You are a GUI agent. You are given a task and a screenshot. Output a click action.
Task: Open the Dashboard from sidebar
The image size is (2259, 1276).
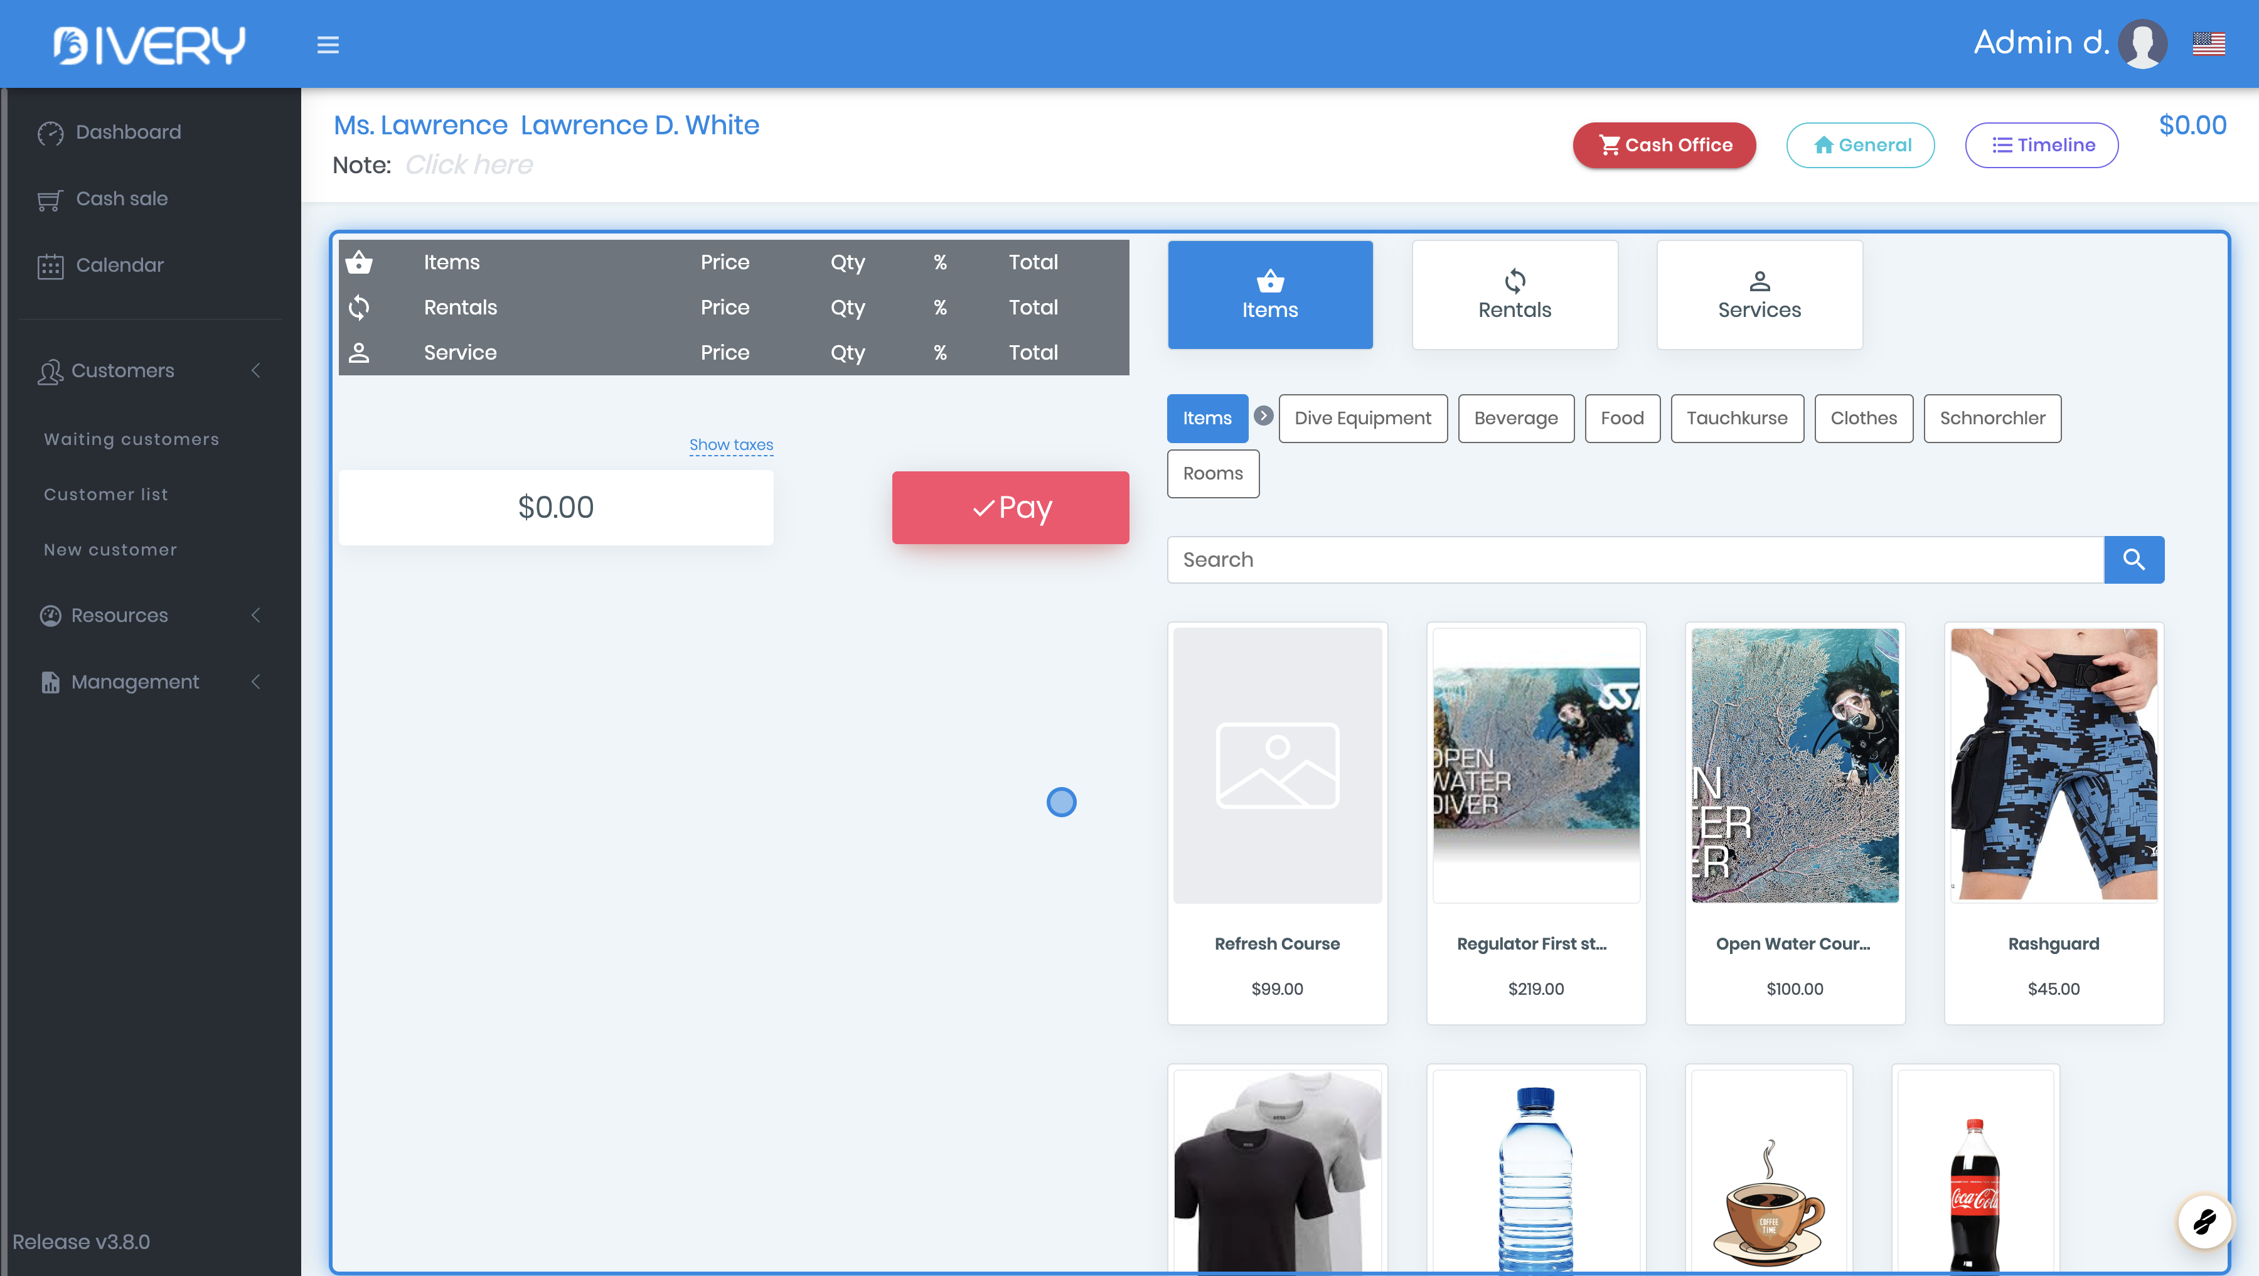[128, 132]
